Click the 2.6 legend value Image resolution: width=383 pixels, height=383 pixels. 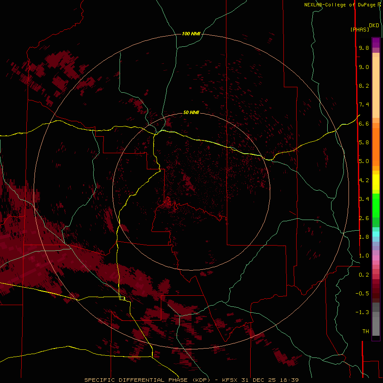pyautogui.click(x=364, y=218)
